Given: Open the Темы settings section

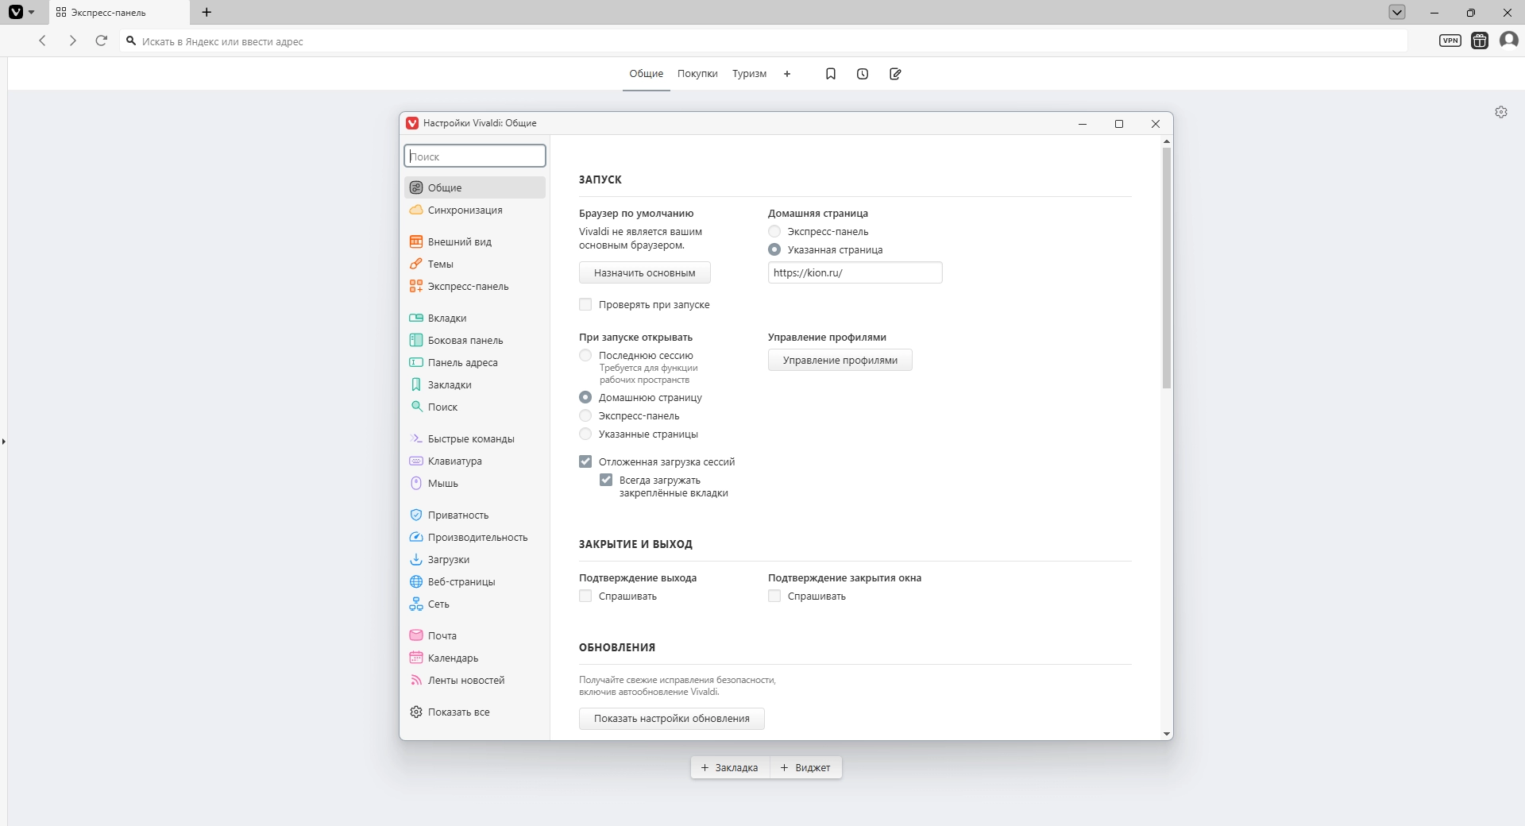Looking at the screenshot, I should (475, 264).
